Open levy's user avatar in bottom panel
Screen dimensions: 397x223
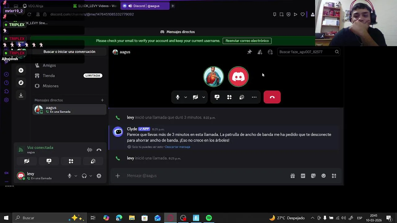click(x=21, y=176)
